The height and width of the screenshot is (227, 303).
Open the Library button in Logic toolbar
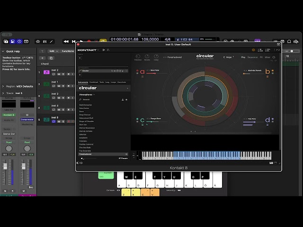pos(6,42)
